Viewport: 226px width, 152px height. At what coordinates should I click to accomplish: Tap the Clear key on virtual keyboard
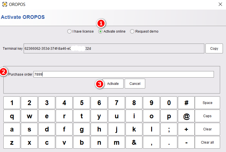tap(207, 129)
